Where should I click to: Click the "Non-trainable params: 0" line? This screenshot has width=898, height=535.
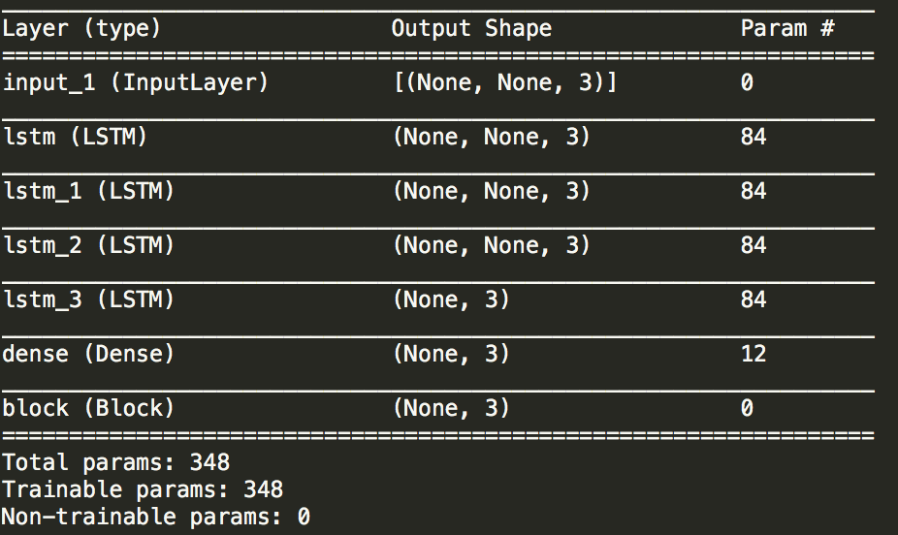(x=155, y=516)
